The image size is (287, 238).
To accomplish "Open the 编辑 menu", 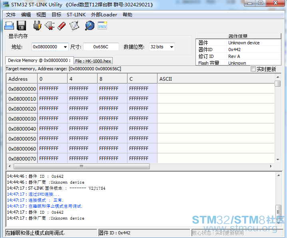I will click(x=26, y=15).
